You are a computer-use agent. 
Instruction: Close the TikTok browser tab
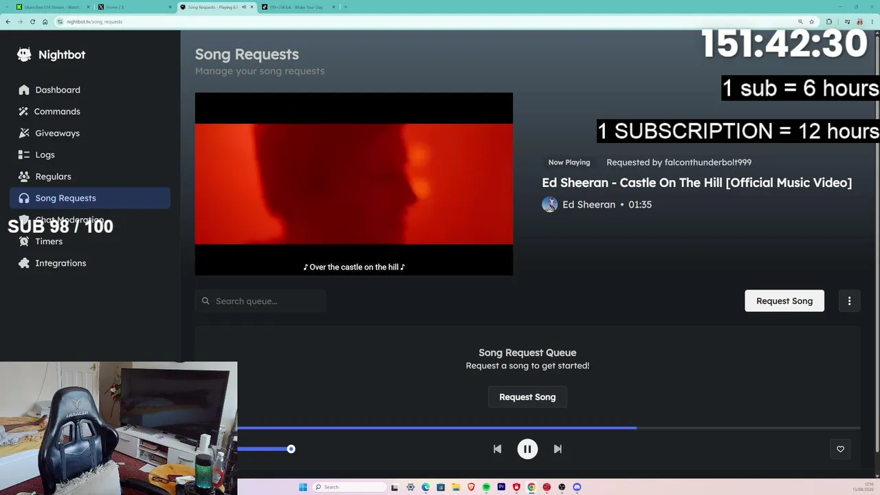point(333,7)
